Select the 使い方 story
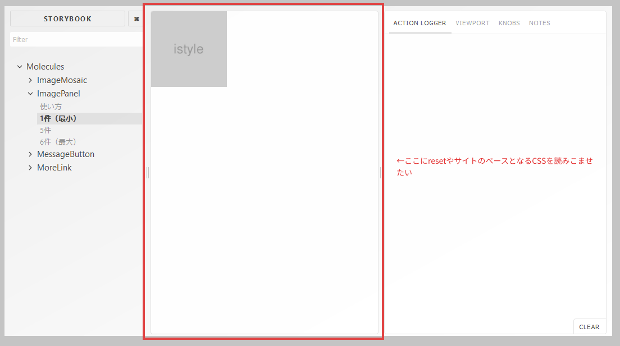The height and width of the screenshot is (346, 620). tap(51, 106)
